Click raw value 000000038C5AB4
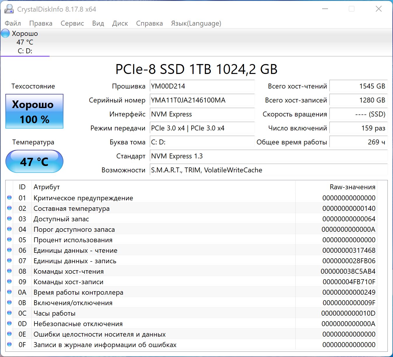The image size is (393, 357). coord(348,271)
